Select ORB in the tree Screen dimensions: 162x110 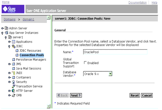19,95
